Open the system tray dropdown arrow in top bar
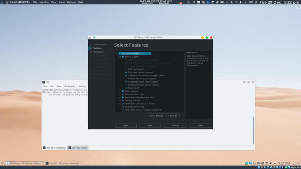 (x=245, y=2)
